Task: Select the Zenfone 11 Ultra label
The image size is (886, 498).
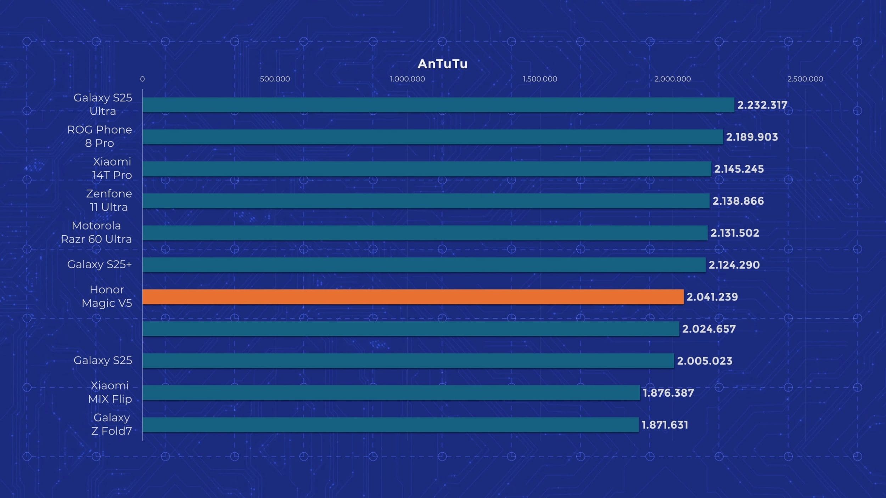Action: 109,200
